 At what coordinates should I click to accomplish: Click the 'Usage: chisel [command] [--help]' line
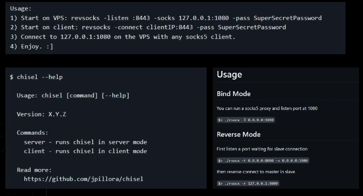[73, 96]
